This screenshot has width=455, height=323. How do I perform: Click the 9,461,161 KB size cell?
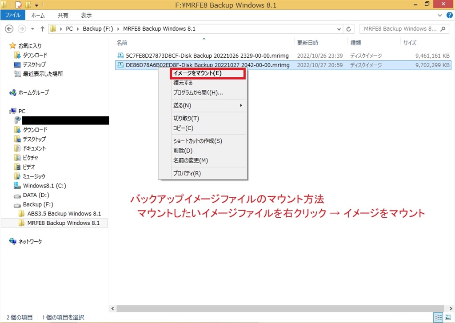pyautogui.click(x=432, y=56)
